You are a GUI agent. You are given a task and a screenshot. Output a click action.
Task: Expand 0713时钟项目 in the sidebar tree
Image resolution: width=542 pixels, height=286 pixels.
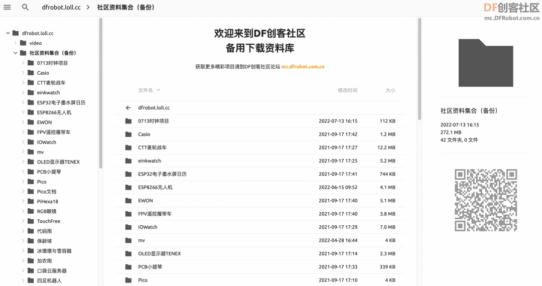[x=23, y=63]
